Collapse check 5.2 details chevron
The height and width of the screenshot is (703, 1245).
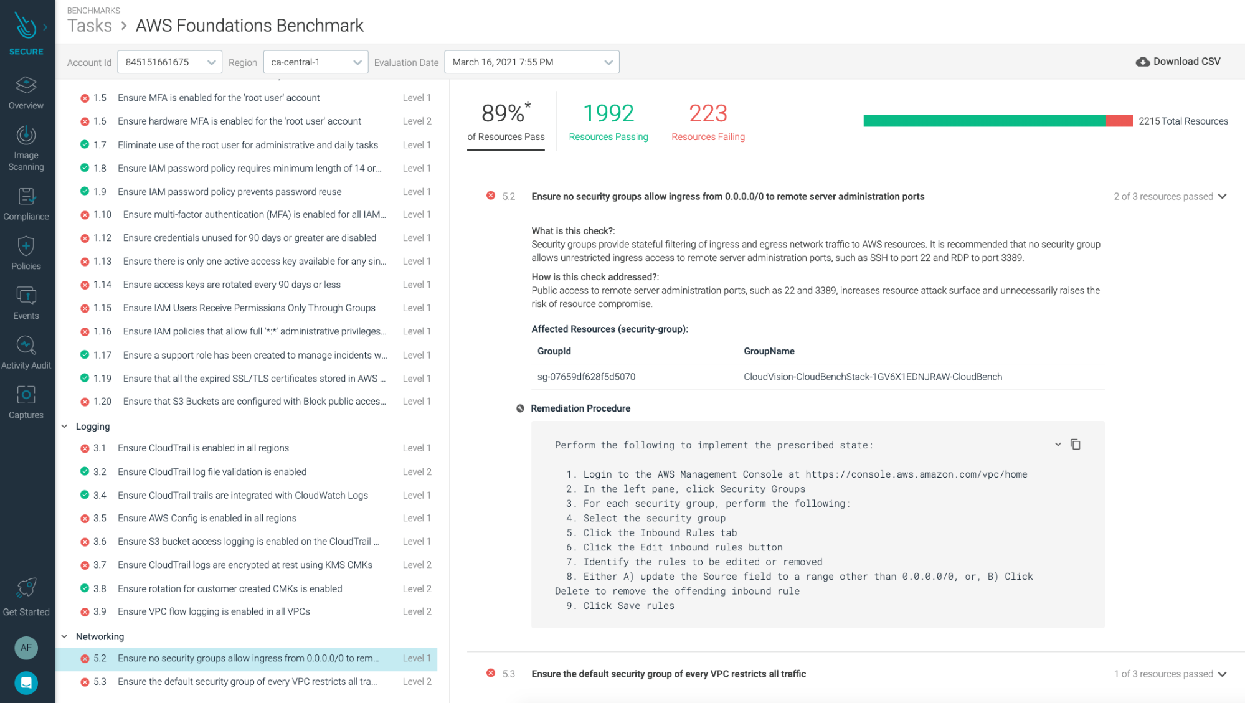pyautogui.click(x=1222, y=197)
